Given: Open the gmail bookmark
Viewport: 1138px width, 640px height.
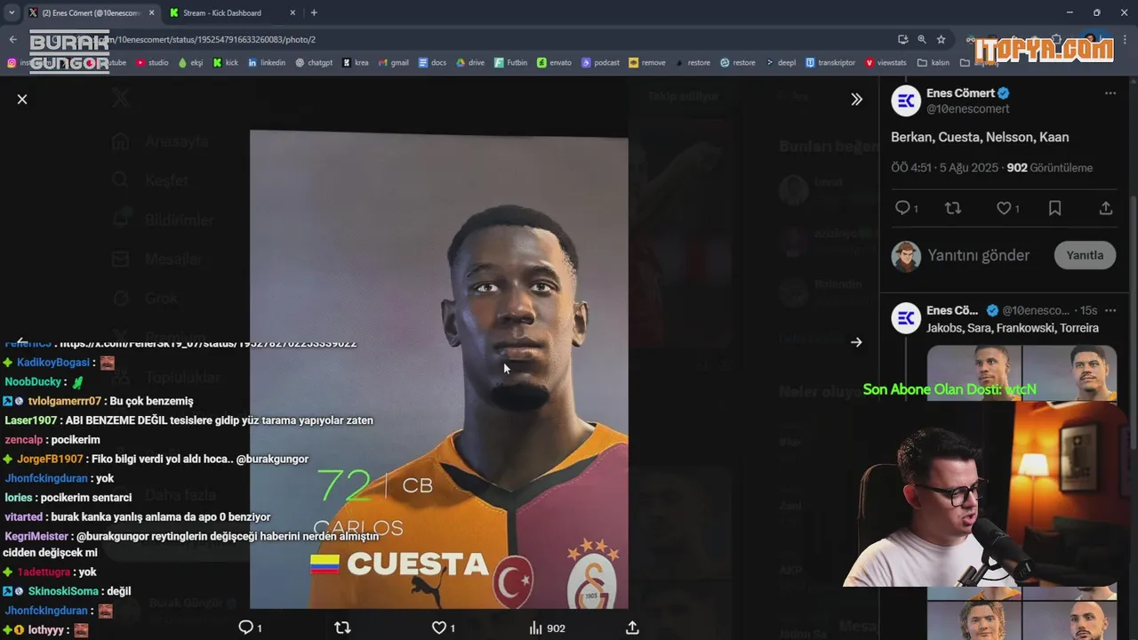Looking at the screenshot, I should point(394,63).
